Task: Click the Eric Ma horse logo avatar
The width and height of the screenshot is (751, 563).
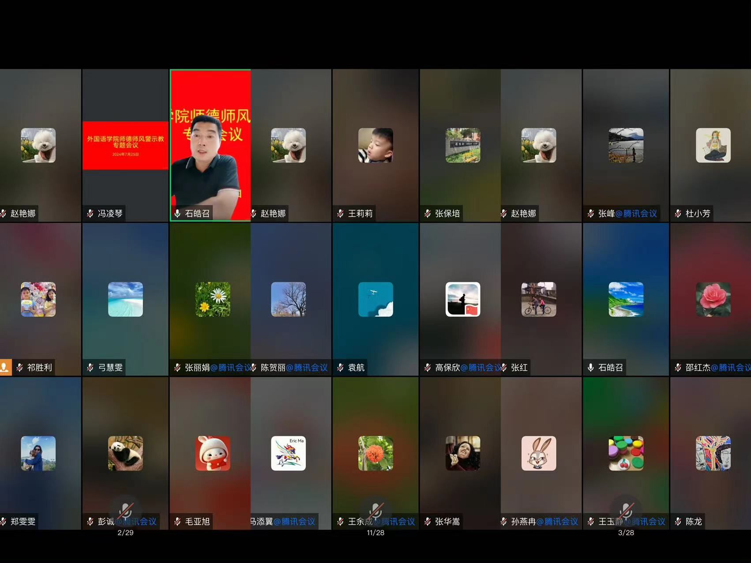Action: [288, 453]
